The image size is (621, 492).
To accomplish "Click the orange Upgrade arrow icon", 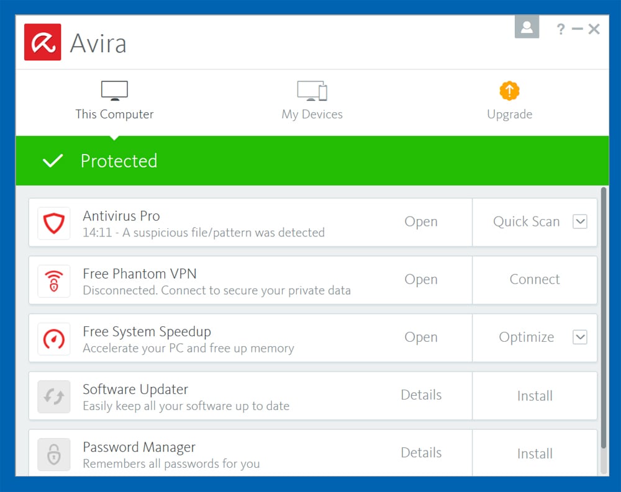I will coord(509,91).
